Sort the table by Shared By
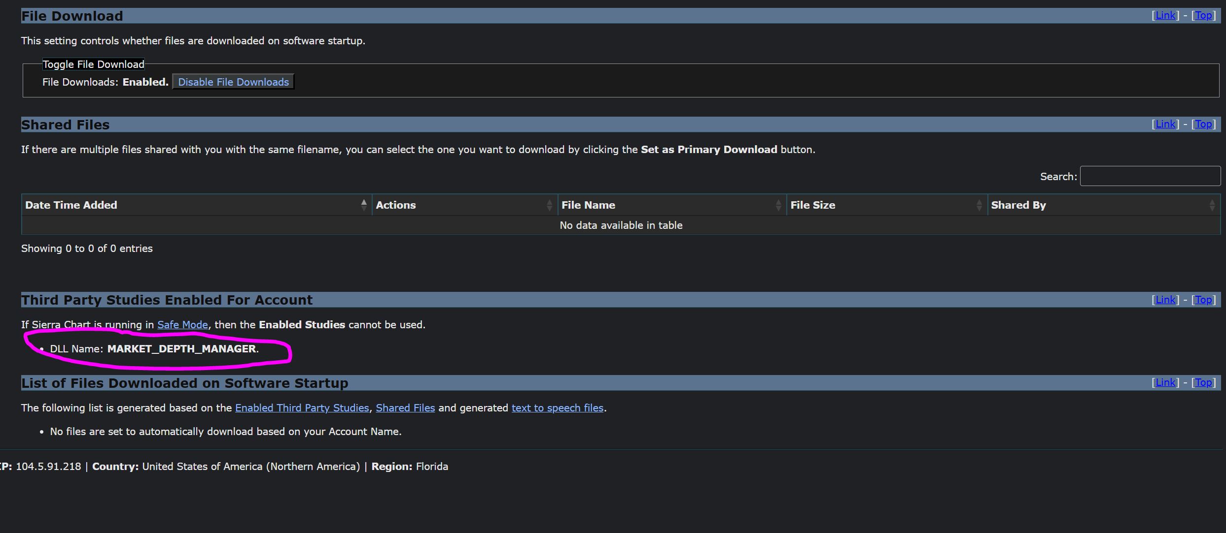This screenshot has width=1226, height=533. coord(1212,205)
